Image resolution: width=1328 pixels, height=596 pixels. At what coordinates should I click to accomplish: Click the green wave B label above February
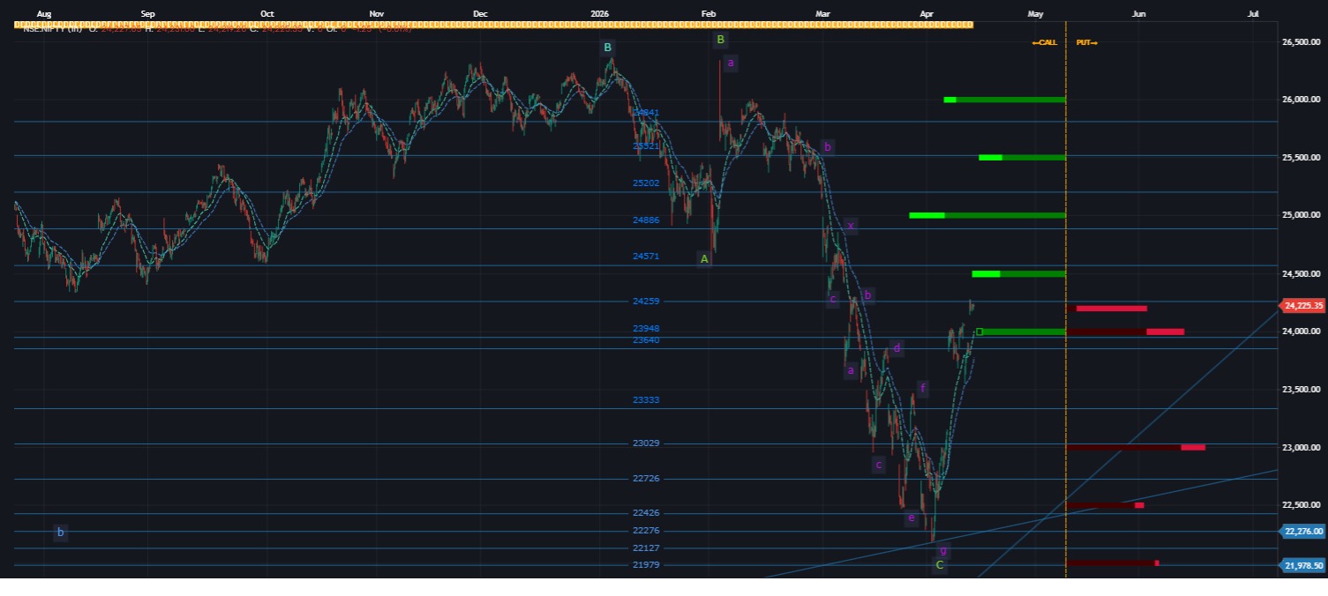coord(720,40)
